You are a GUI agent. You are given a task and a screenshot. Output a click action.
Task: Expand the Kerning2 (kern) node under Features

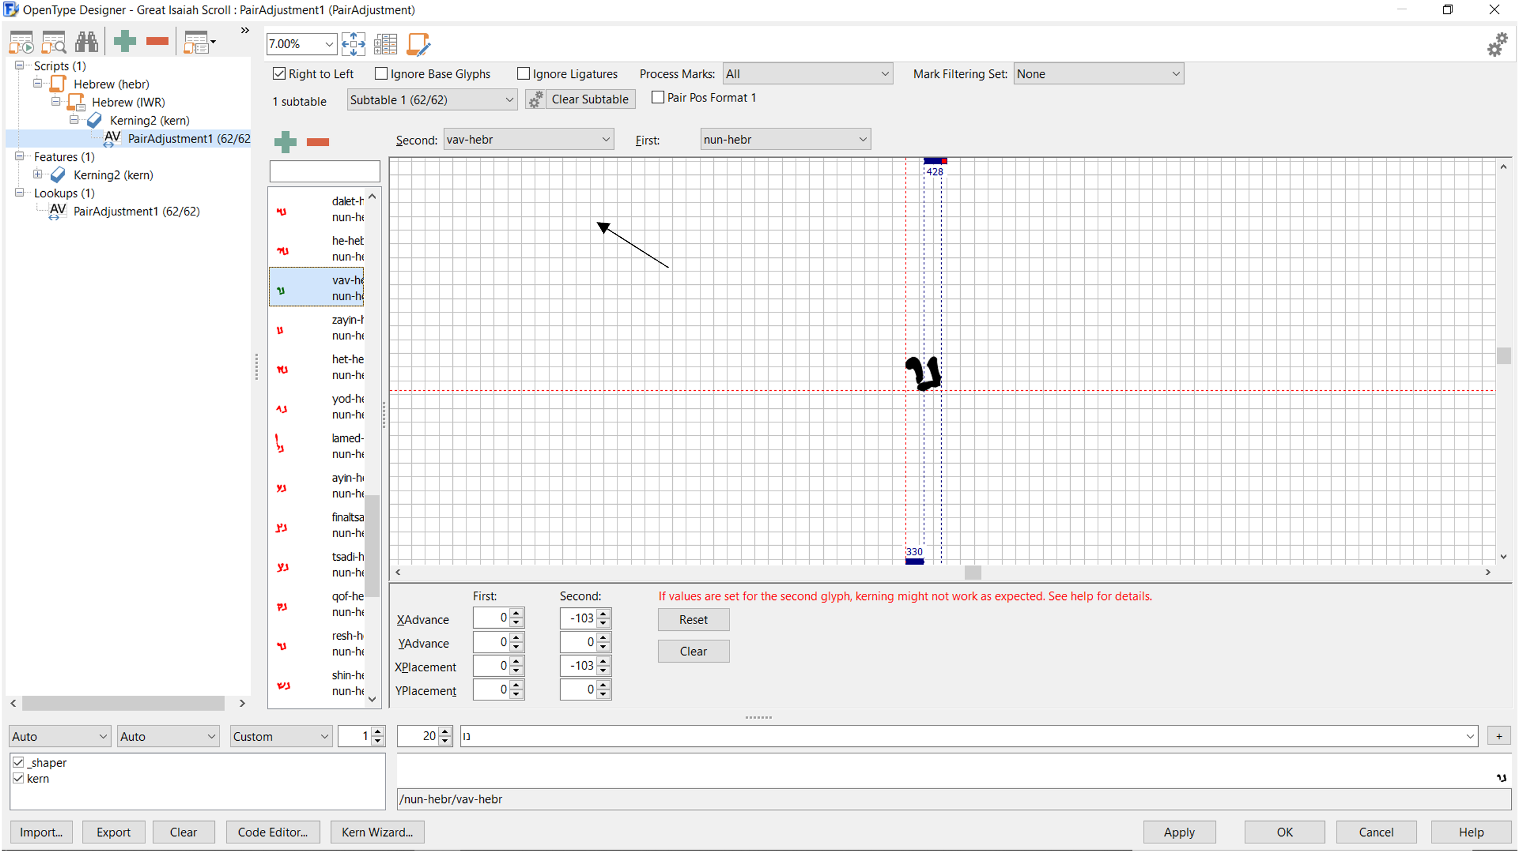(38, 174)
